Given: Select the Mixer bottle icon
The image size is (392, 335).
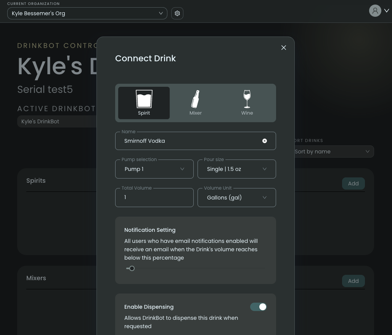Looking at the screenshot, I should 195,99.
